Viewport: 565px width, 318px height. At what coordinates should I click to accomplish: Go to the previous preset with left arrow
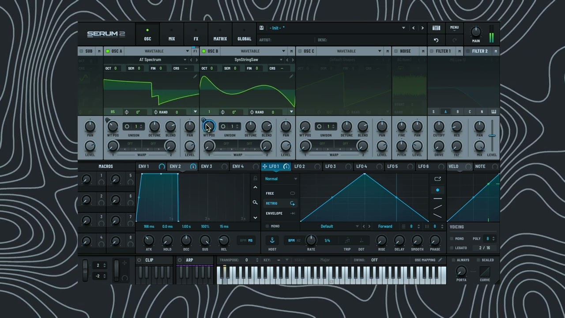(x=413, y=28)
